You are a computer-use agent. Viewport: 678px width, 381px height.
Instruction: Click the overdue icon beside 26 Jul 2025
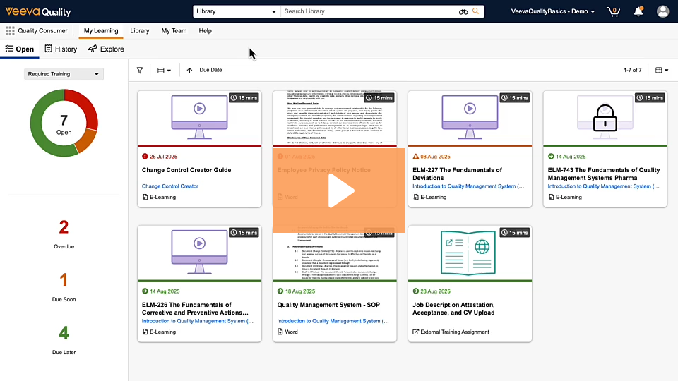point(145,157)
